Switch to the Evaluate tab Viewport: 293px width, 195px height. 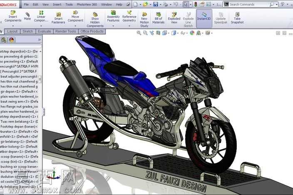point(44,31)
